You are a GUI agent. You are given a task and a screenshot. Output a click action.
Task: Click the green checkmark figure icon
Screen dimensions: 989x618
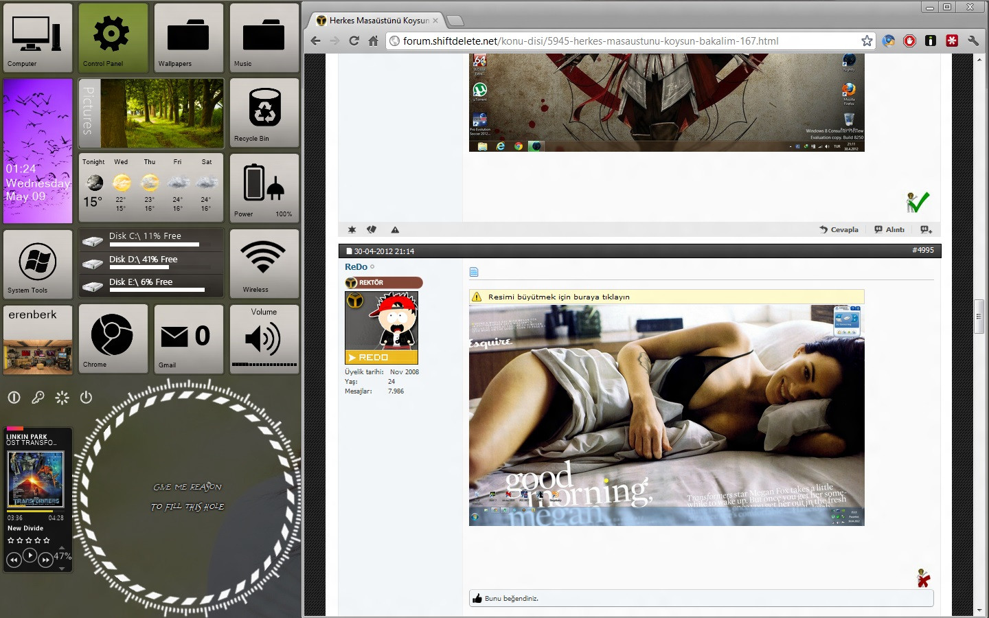click(918, 203)
